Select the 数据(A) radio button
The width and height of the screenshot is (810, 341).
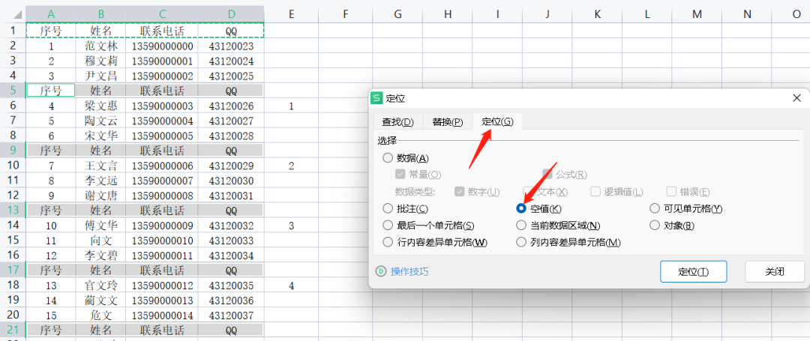[x=388, y=158]
